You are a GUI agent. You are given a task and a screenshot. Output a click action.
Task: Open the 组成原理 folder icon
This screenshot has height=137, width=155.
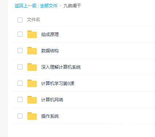click(x=32, y=35)
